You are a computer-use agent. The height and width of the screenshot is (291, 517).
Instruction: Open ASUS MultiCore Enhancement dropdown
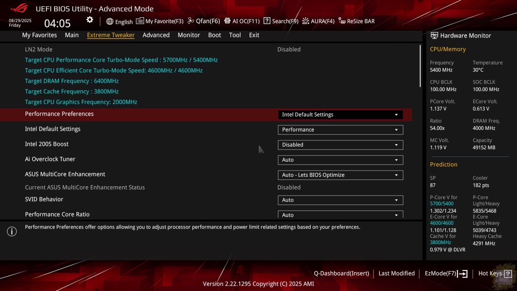click(x=340, y=175)
